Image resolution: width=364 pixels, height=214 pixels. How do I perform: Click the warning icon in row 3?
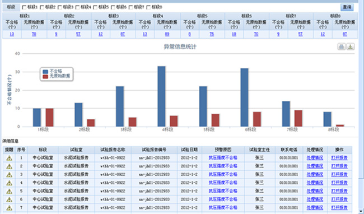[x=9, y=175]
